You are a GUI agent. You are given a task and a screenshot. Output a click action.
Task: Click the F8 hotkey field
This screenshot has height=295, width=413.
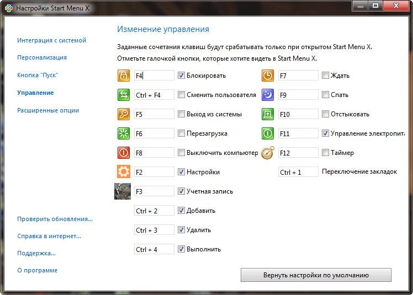coord(154,153)
